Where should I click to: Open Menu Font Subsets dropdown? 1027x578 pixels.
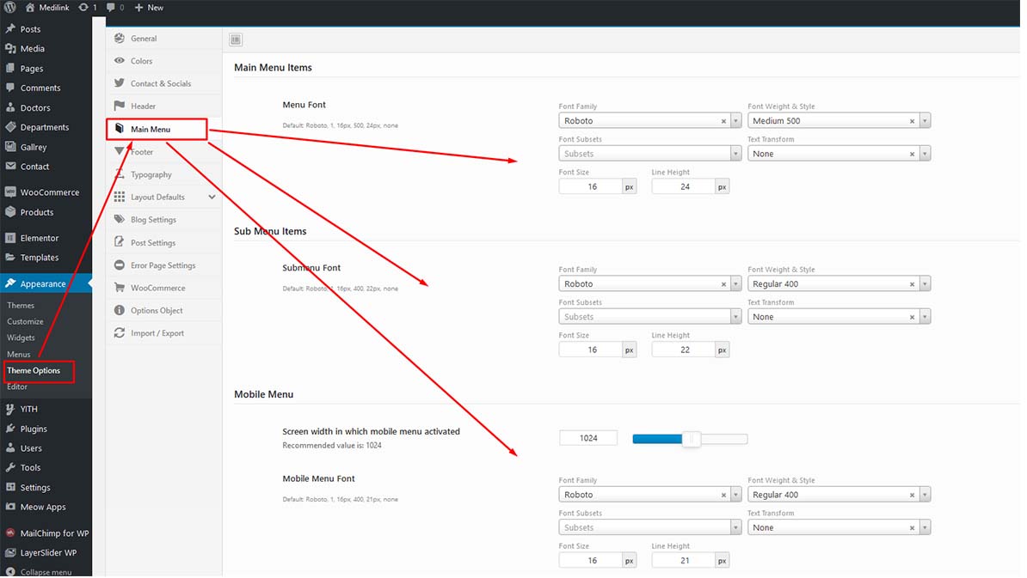[x=649, y=154]
